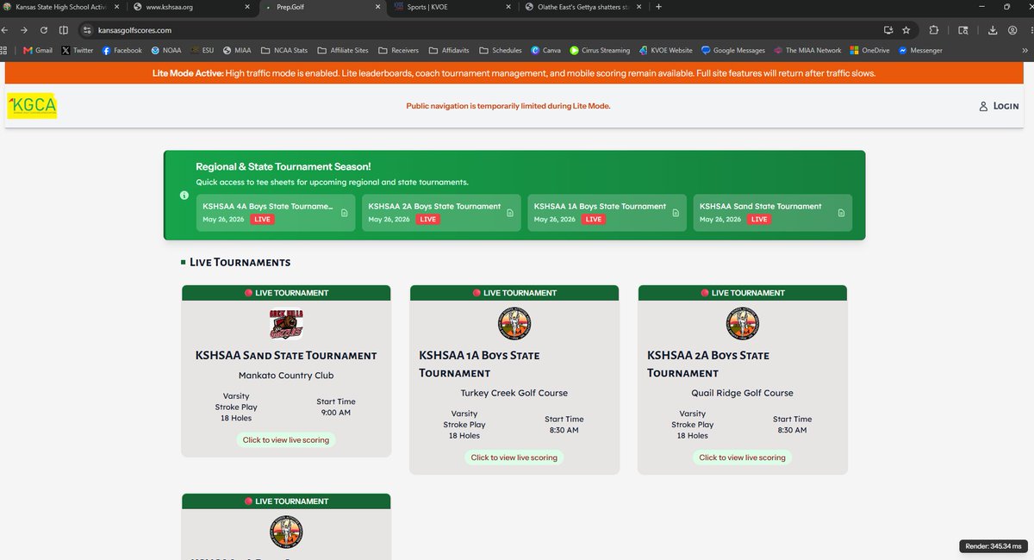1034x560 pixels.
Task: Click the browser forward arrow
Action: (x=24, y=29)
